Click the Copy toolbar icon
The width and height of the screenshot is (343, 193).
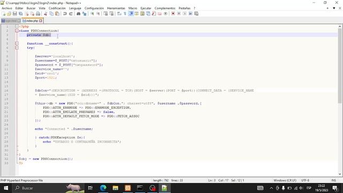tap(51, 14)
